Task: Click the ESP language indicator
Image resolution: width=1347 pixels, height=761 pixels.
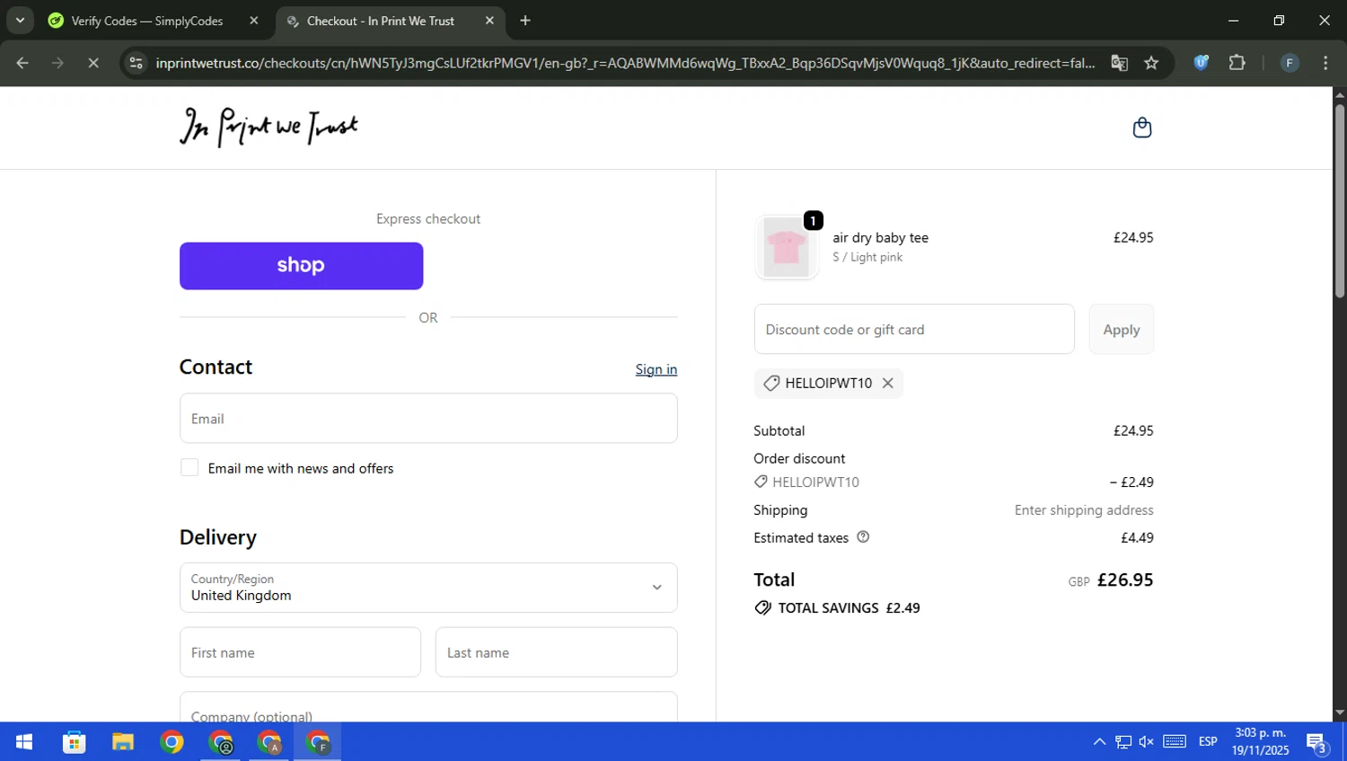Action: click(x=1208, y=742)
